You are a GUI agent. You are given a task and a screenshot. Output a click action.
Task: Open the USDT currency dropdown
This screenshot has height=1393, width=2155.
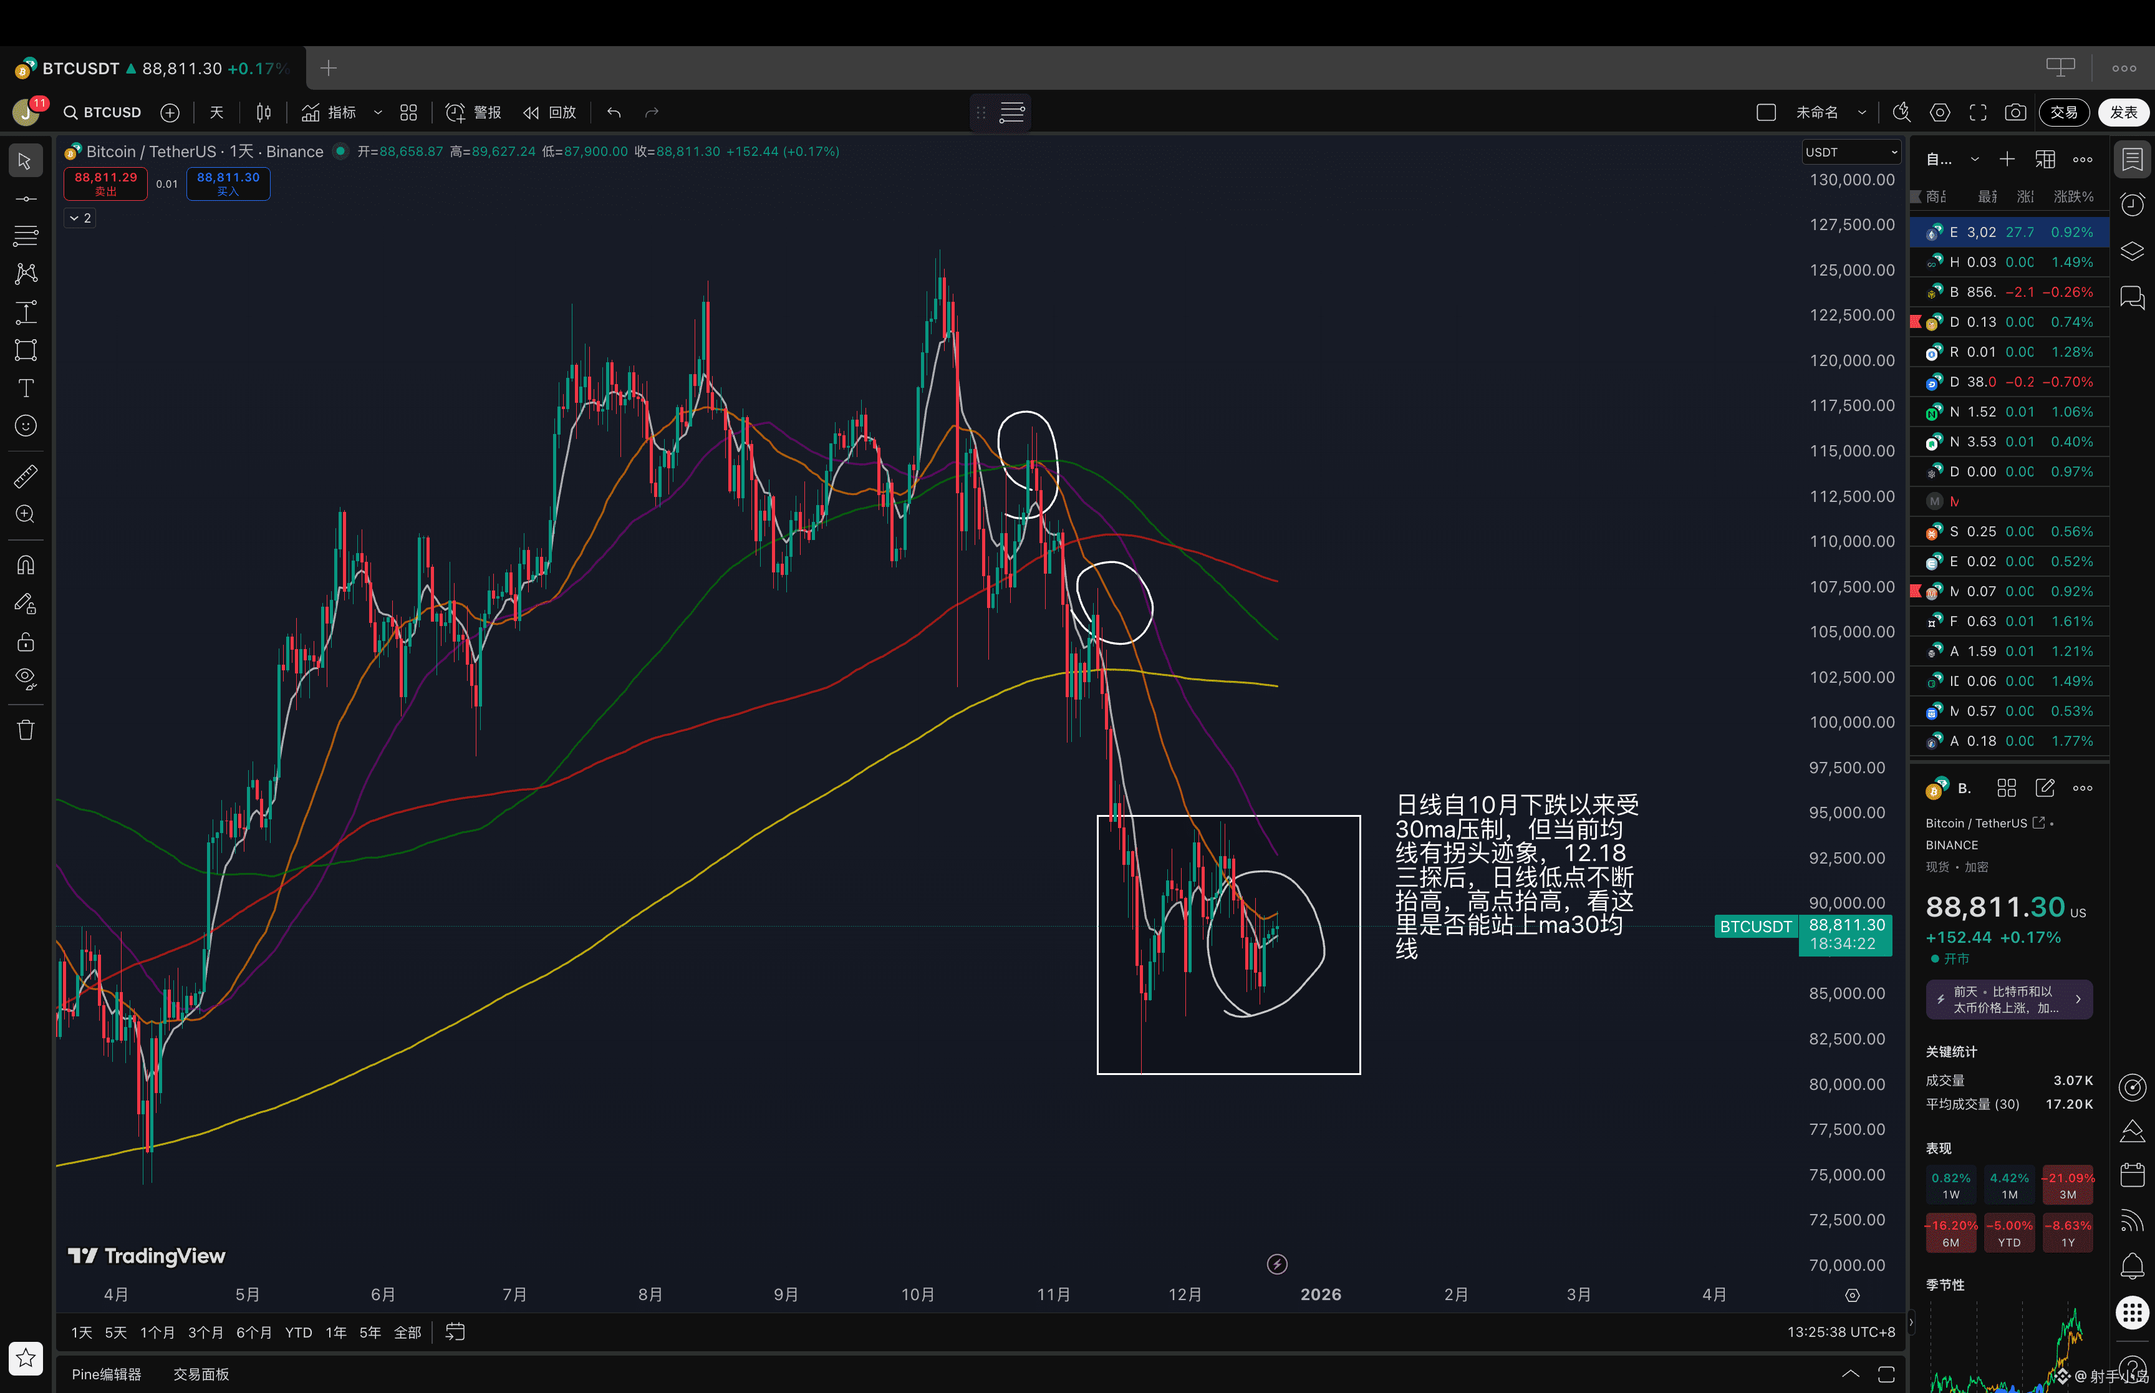[x=1851, y=152]
